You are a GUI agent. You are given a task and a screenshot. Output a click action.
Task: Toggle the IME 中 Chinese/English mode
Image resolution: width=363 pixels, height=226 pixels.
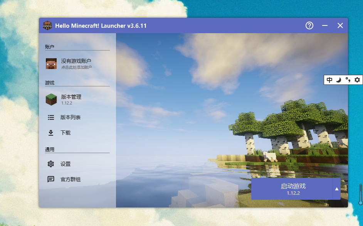click(x=329, y=80)
